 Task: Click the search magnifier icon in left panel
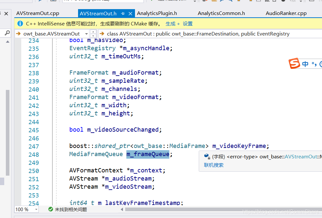click(7, 33)
